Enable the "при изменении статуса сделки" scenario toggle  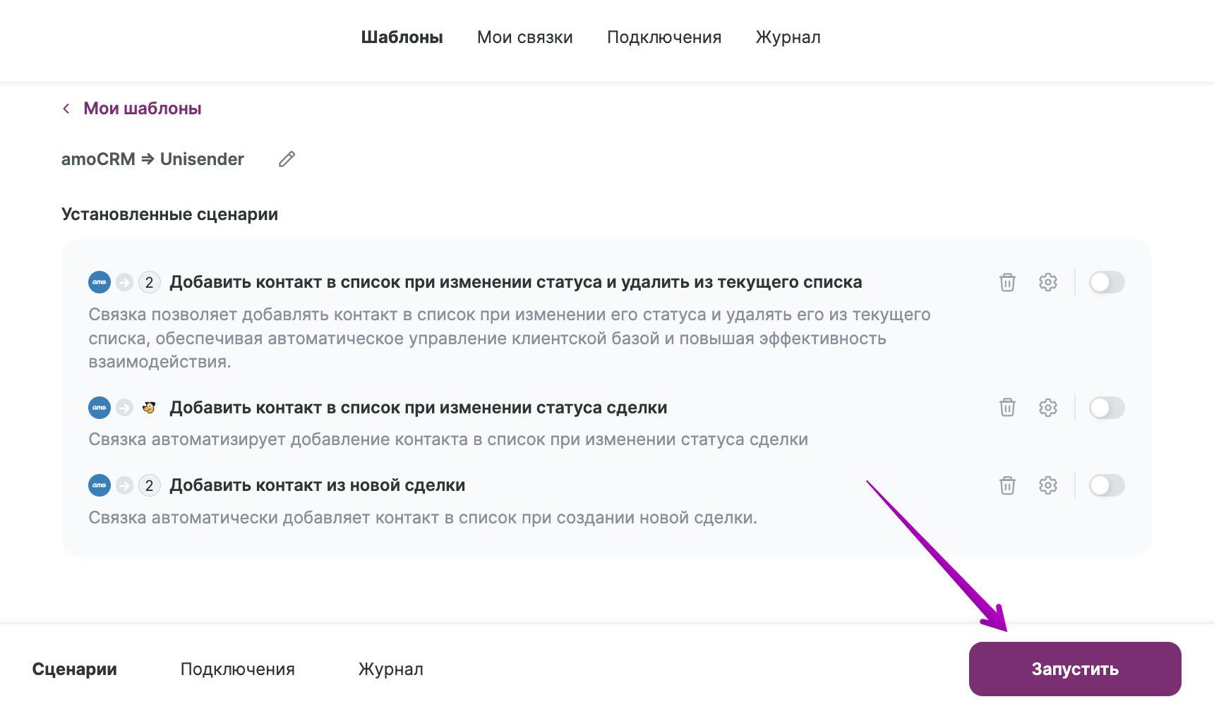pyautogui.click(x=1107, y=408)
